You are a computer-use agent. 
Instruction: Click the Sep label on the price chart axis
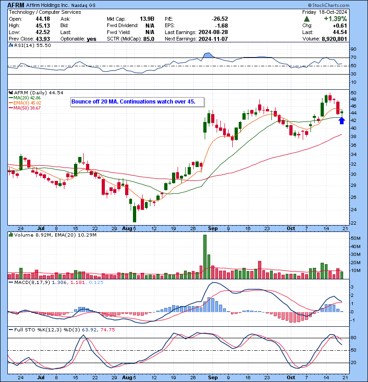tap(213, 229)
